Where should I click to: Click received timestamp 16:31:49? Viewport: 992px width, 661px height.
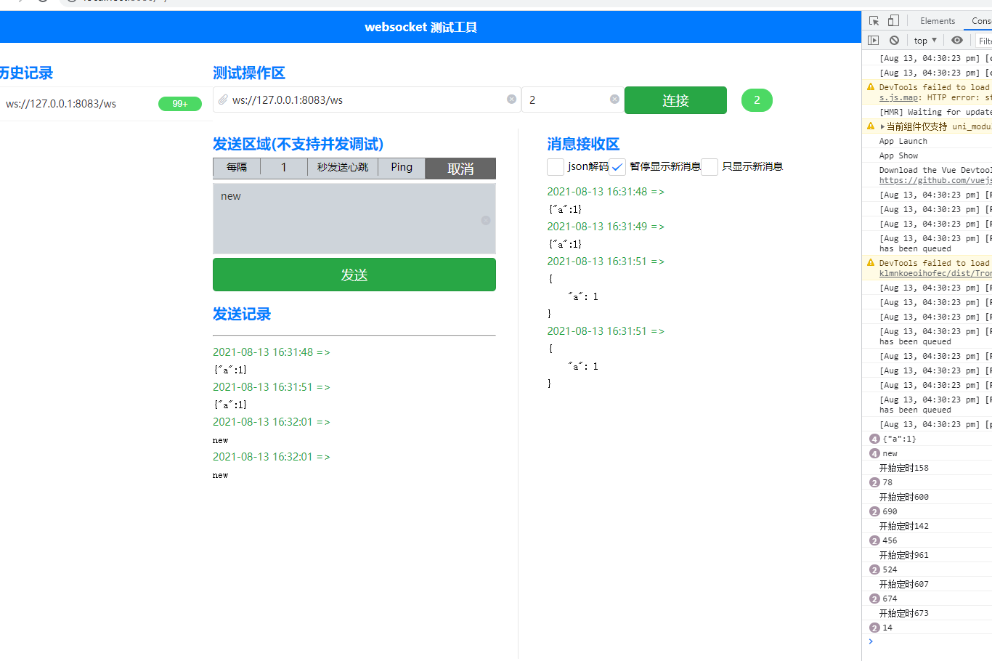point(606,227)
